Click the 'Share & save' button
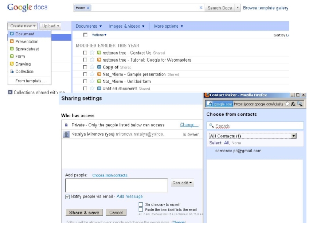 [x=84, y=213]
